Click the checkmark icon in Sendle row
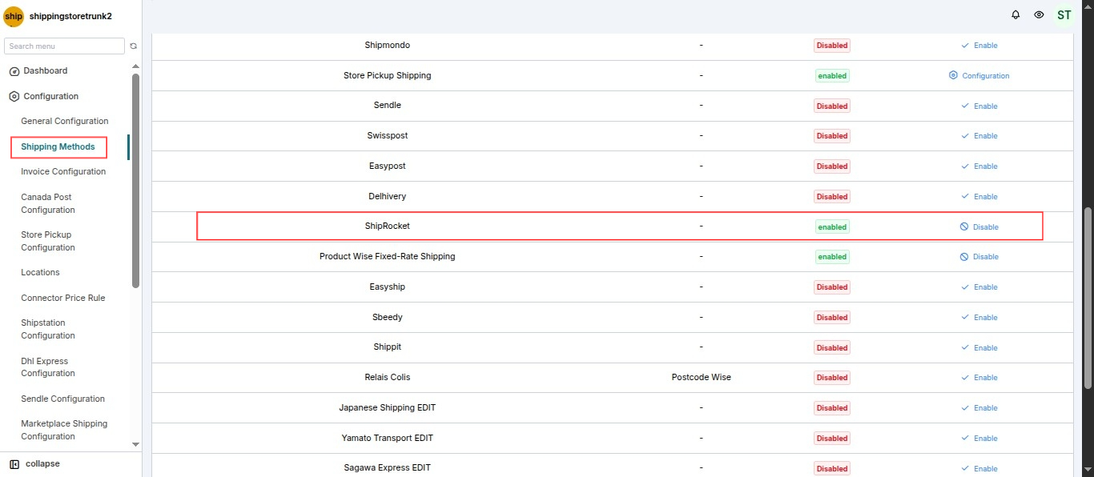1094x477 pixels. coord(965,106)
